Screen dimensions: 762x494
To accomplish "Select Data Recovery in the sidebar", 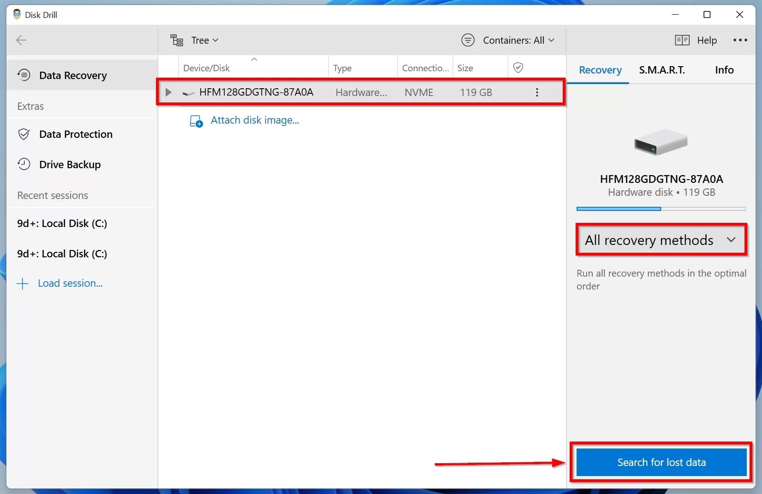I will 82,75.
